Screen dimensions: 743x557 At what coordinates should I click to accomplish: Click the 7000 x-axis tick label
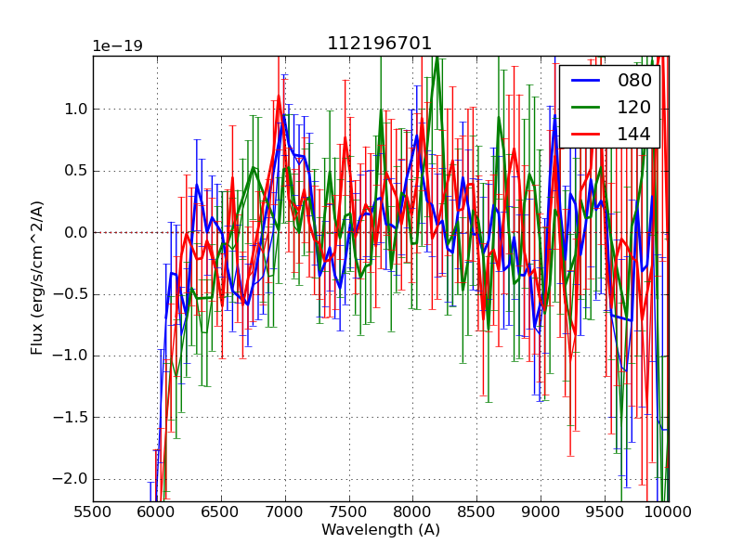click(x=285, y=512)
